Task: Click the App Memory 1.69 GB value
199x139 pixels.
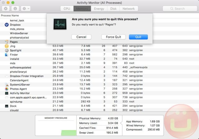Action: (x=155, y=121)
